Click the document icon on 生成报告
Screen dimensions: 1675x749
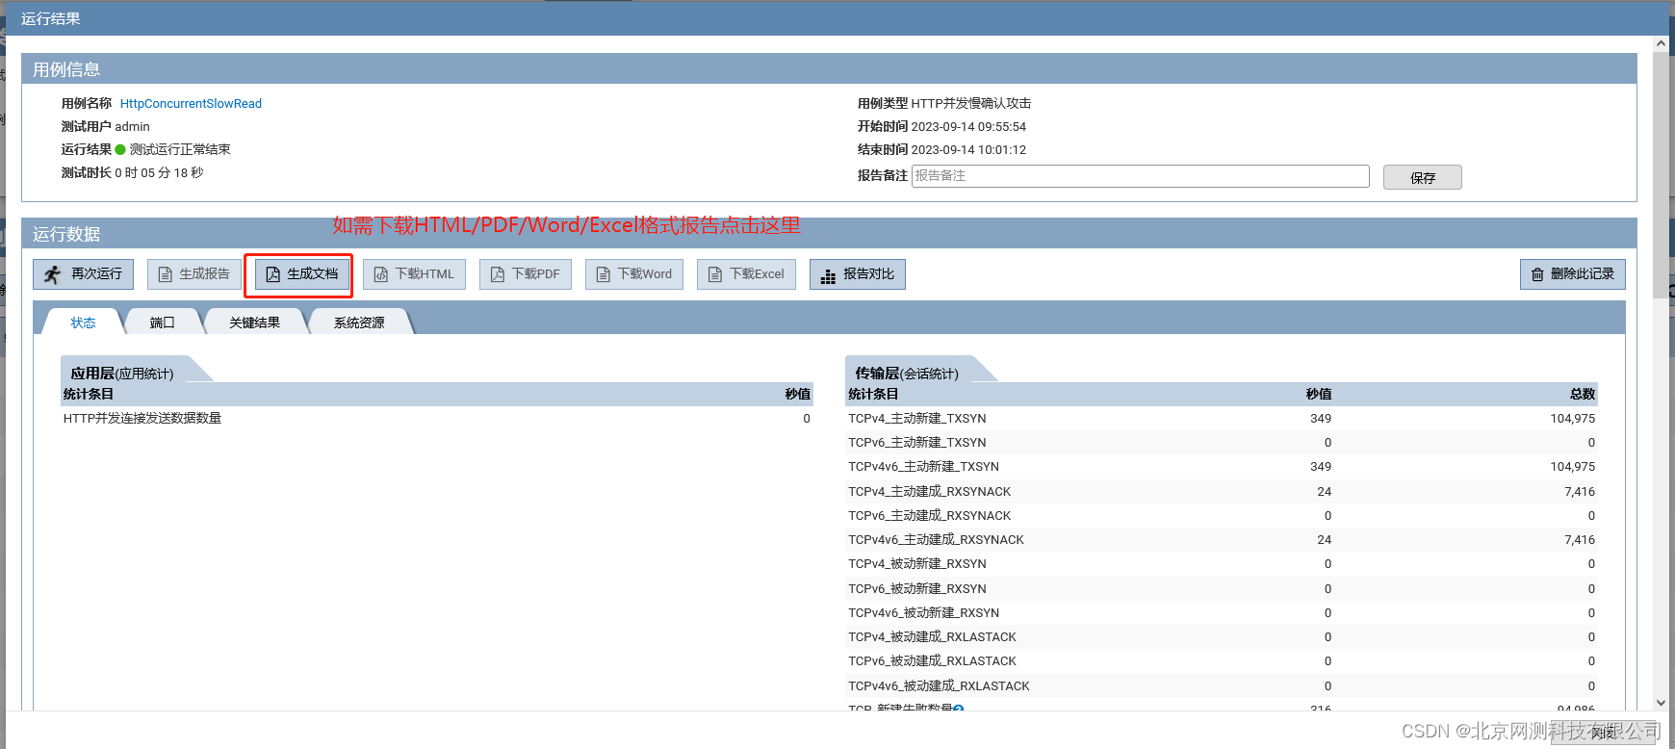166,274
